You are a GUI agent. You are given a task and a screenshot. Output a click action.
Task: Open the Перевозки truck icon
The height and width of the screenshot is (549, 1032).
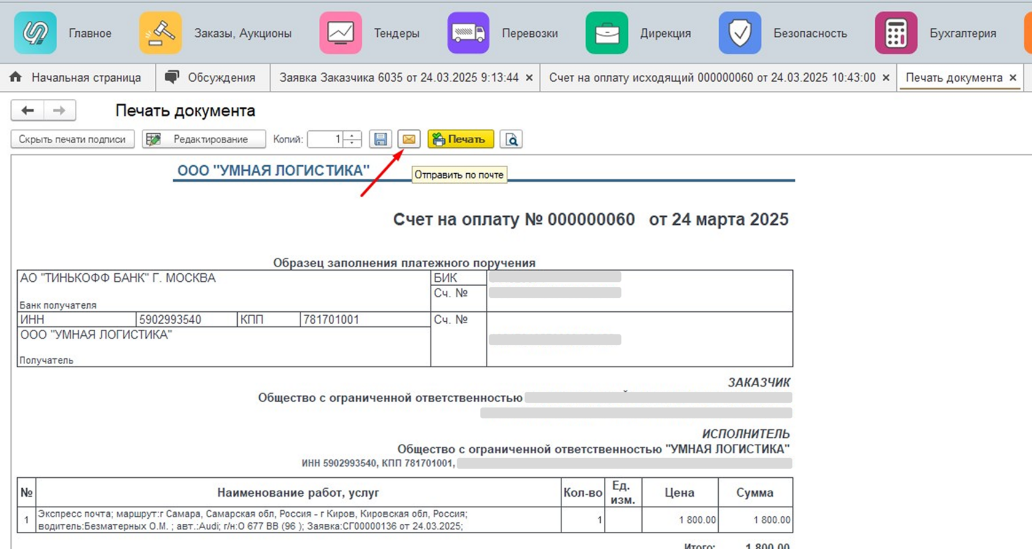(x=468, y=33)
